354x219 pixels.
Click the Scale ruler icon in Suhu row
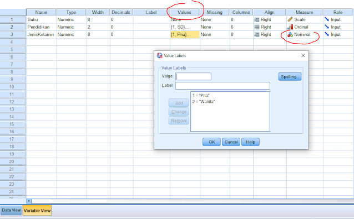290,19
